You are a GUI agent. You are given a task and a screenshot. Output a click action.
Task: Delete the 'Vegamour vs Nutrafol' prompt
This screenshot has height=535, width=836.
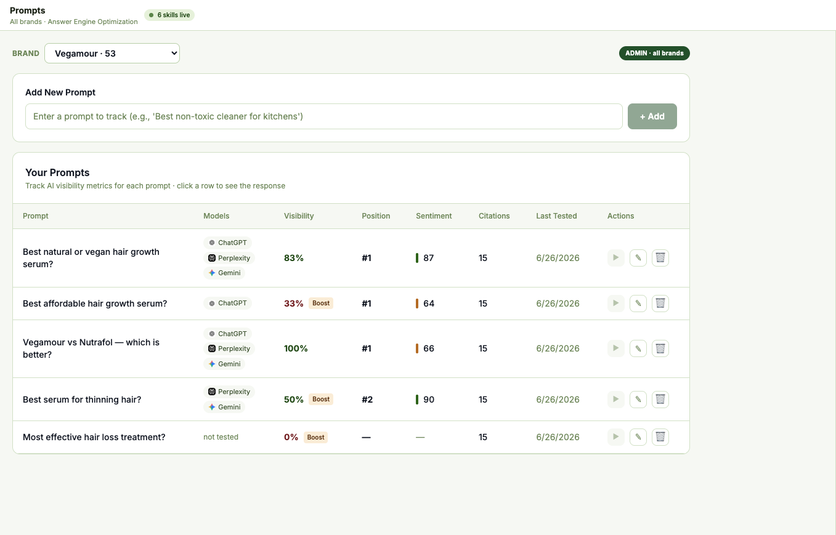click(x=660, y=348)
